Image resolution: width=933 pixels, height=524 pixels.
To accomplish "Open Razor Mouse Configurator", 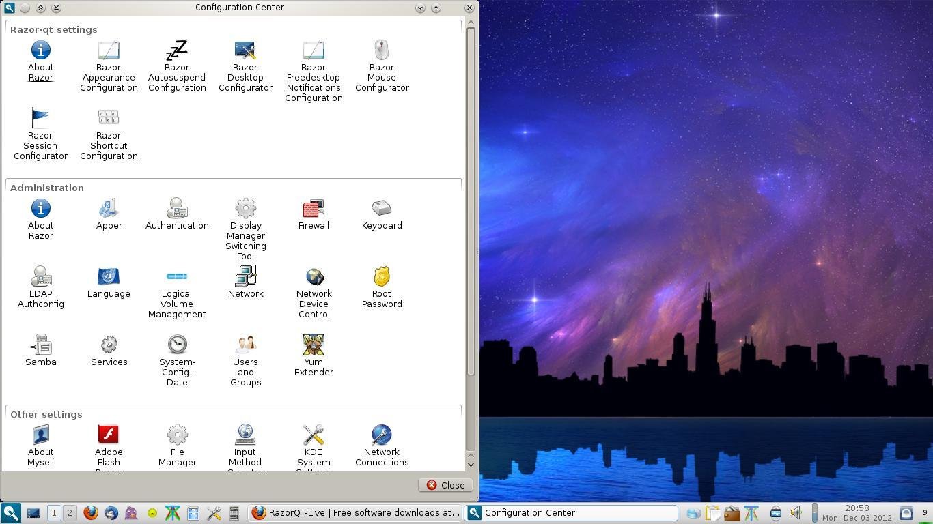I will pos(382,66).
